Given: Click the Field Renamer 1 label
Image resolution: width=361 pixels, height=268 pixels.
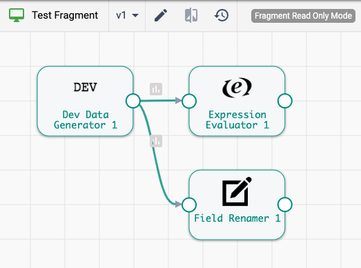Looking at the screenshot, I should 237,218.
